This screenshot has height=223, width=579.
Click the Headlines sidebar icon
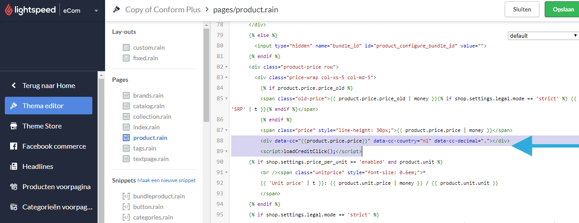14,167
